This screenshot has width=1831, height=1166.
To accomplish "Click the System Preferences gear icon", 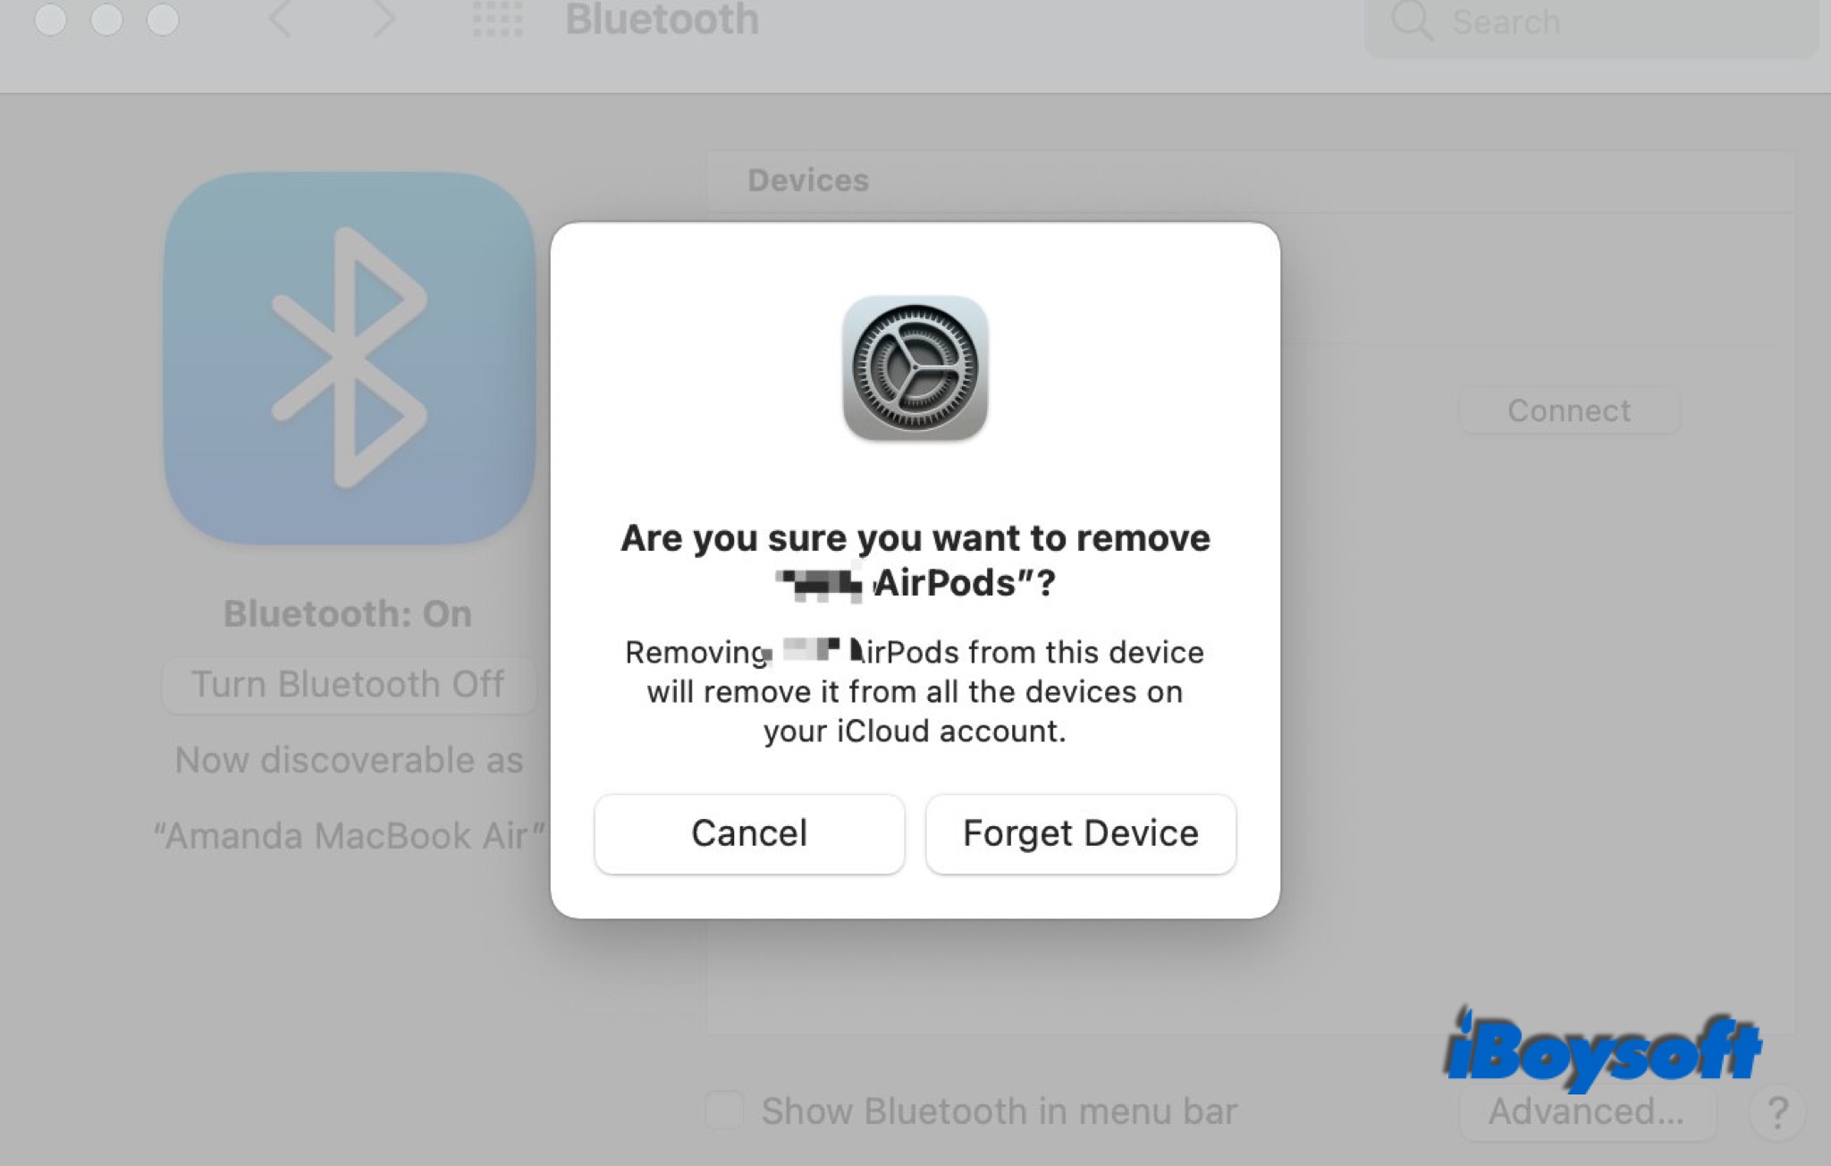I will (915, 368).
